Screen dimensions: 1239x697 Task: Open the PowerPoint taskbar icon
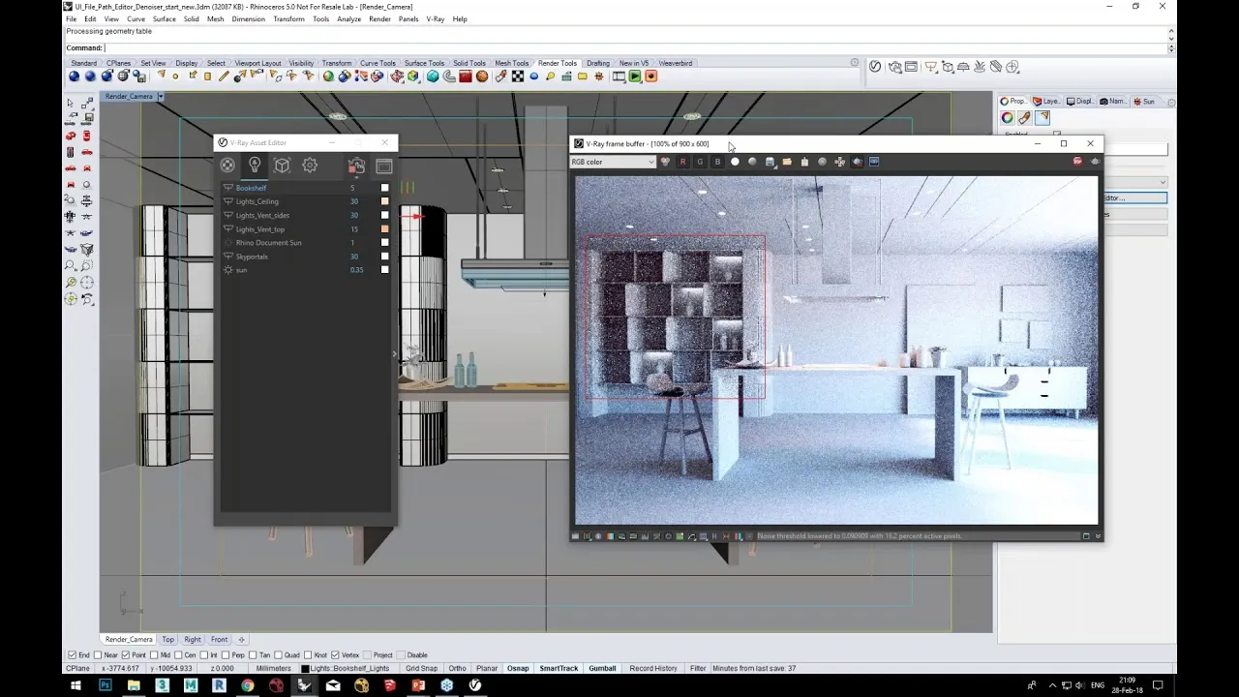418,685
